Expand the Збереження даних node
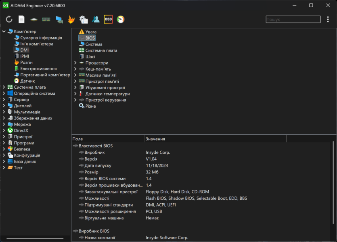Viewport: 337px width, 242px height. pyautogui.click(x=4, y=118)
